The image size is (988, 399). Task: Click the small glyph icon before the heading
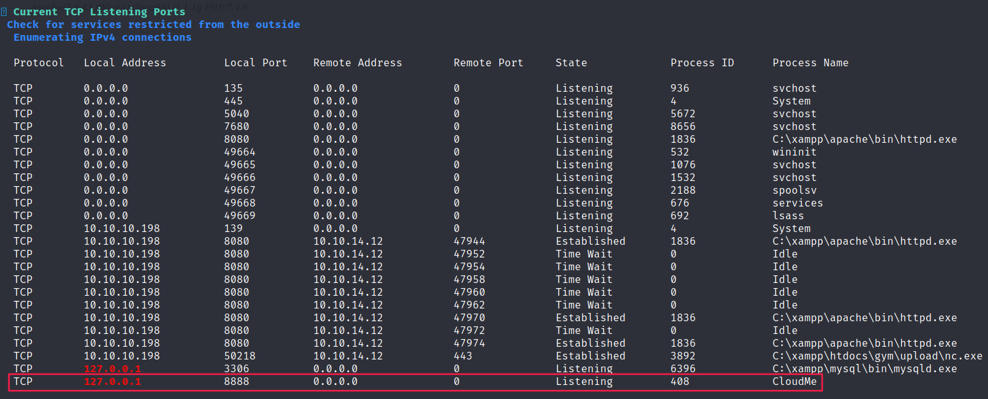point(4,12)
